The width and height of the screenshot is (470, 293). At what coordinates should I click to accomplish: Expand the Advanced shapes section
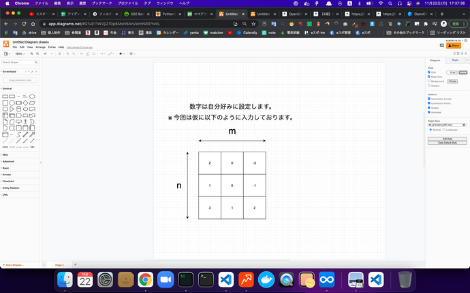coord(8,161)
